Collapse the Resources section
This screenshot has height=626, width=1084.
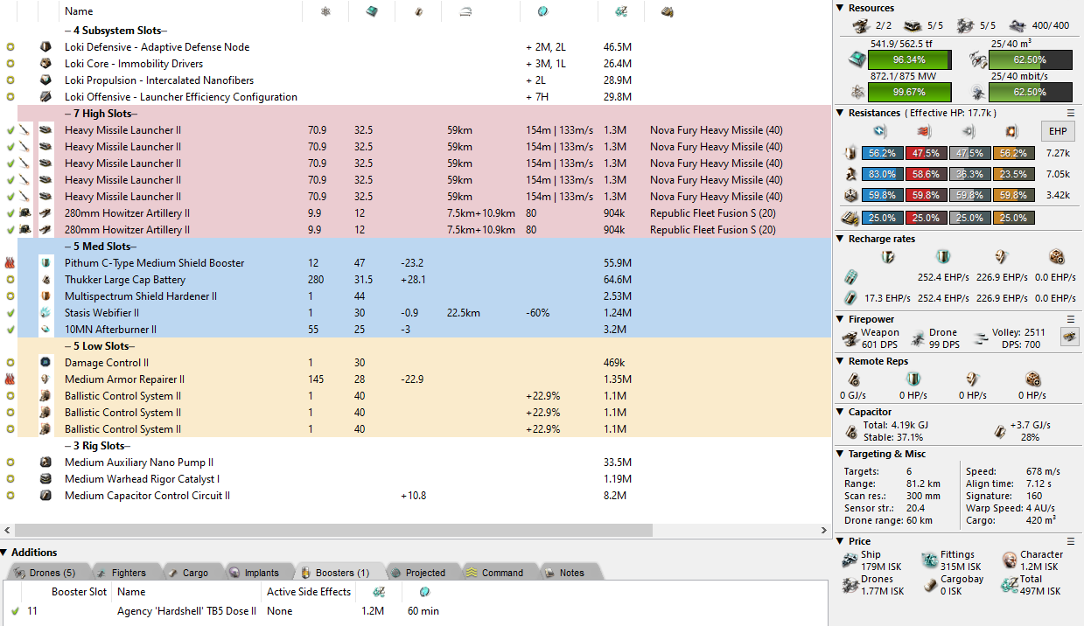point(840,8)
